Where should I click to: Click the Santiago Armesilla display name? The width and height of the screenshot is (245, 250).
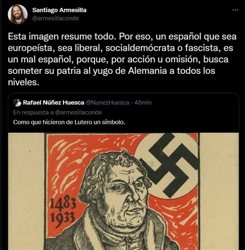tap(59, 10)
